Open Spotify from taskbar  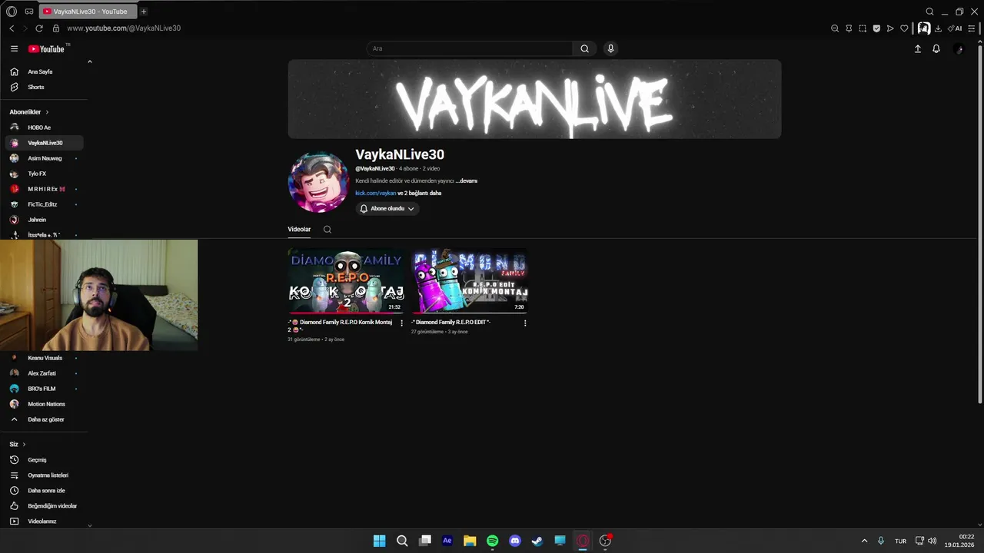(x=492, y=541)
